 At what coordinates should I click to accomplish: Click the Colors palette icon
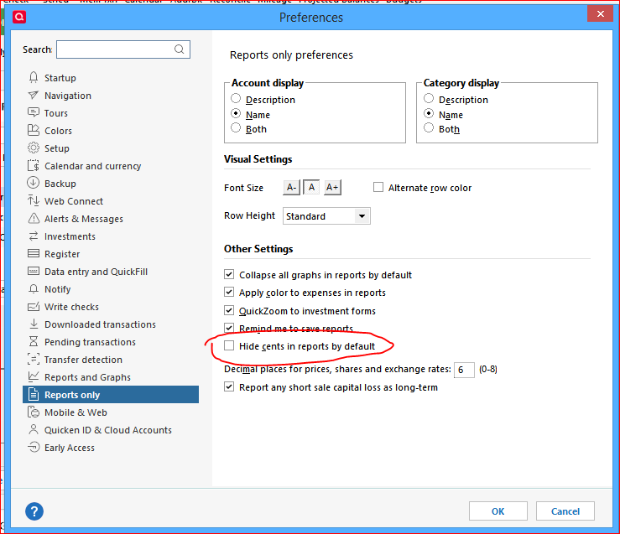tap(34, 130)
